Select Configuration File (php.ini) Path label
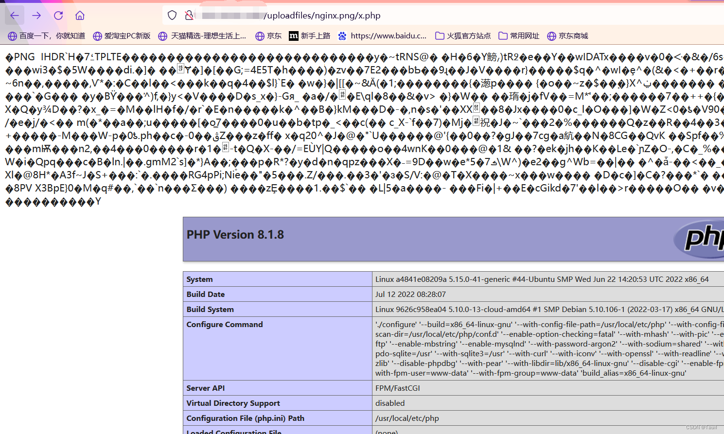The height and width of the screenshot is (434, 724). [x=246, y=418]
